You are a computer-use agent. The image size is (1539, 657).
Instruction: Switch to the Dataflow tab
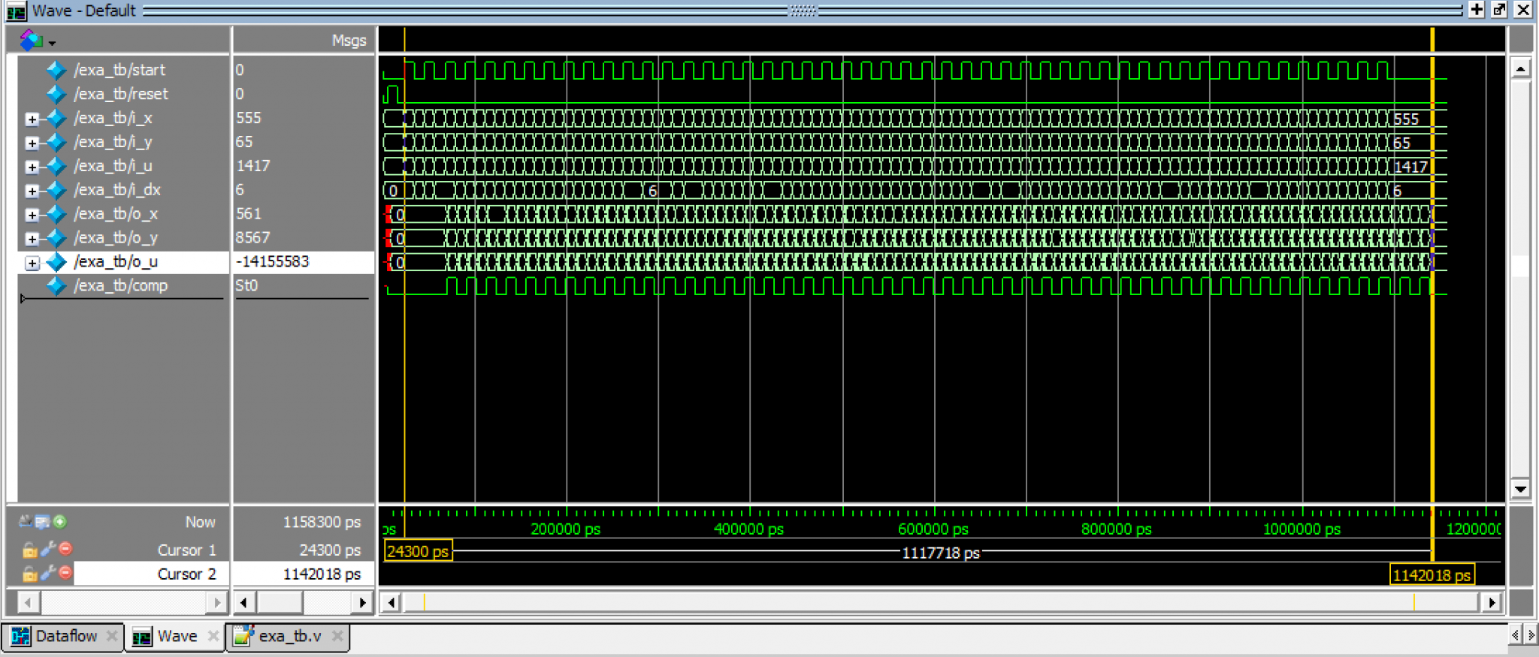tap(57, 637)
